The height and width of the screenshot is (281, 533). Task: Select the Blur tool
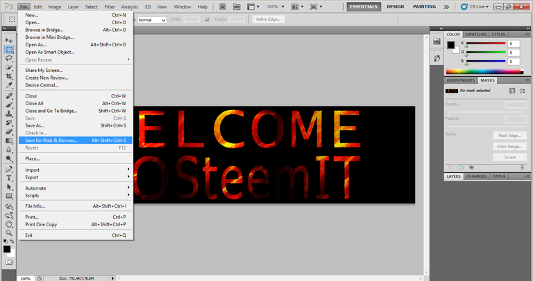[9, 149]
